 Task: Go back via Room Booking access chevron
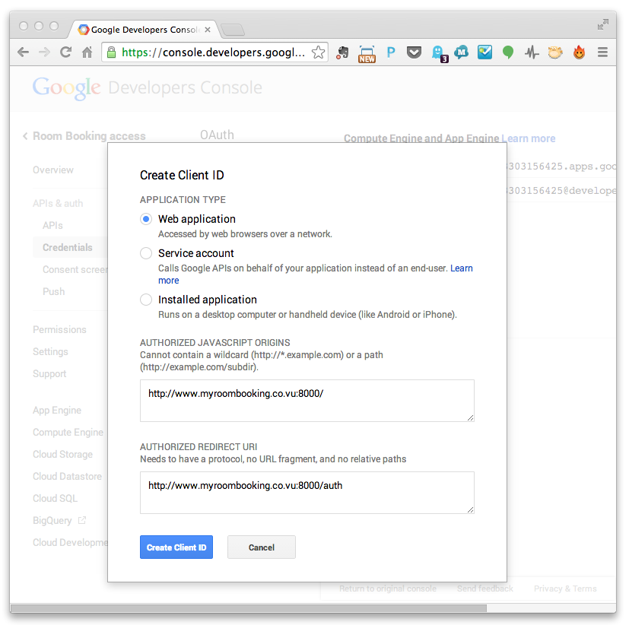click(25, 136)
